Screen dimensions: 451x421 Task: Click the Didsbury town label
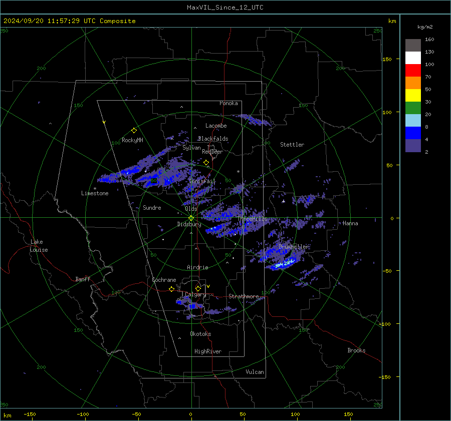[x=189, y=224]
